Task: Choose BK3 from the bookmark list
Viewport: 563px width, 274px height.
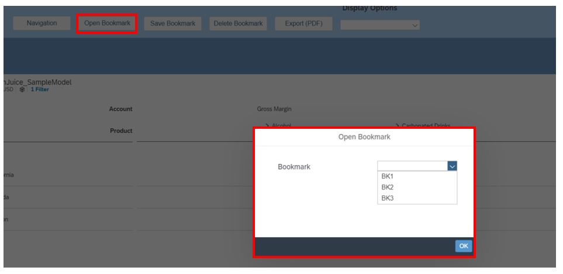Action: pyautogui.click(x=417, y=198)
